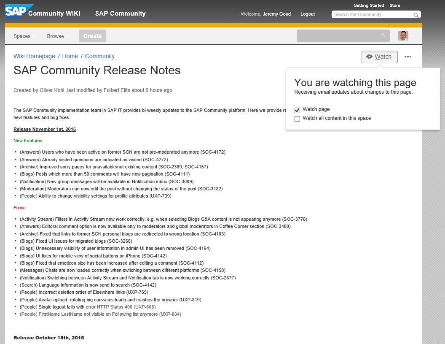Click the SAP logo in header

16,11
